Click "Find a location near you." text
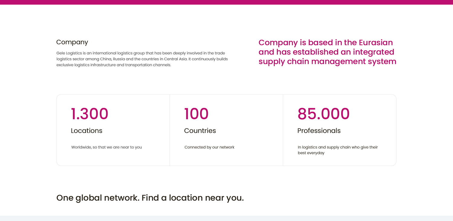The width and height of the screenshot is (453, 221). (x=193, y=198)
